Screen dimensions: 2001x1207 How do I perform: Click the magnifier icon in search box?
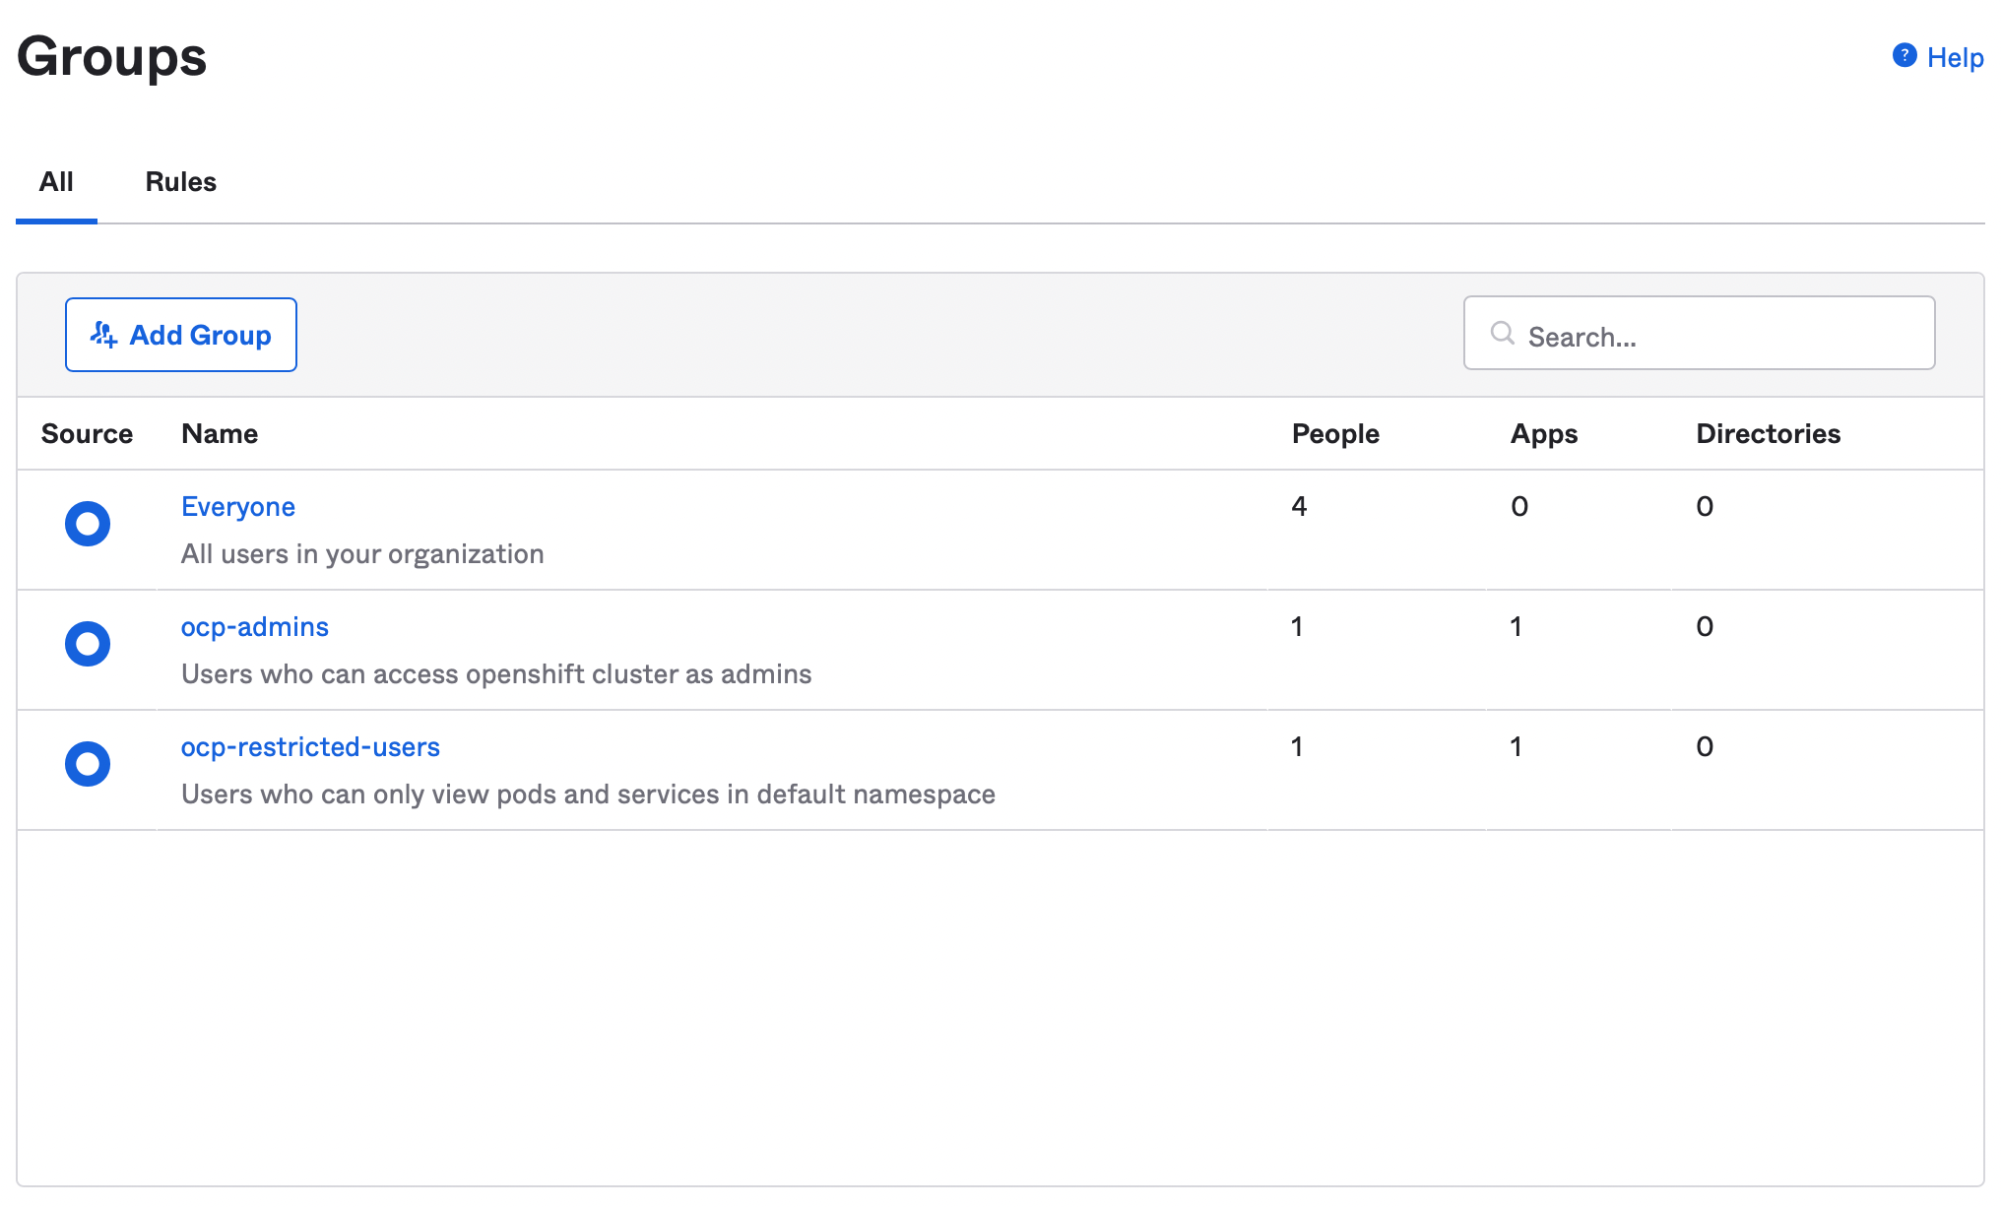click(x=1502, y=334)
